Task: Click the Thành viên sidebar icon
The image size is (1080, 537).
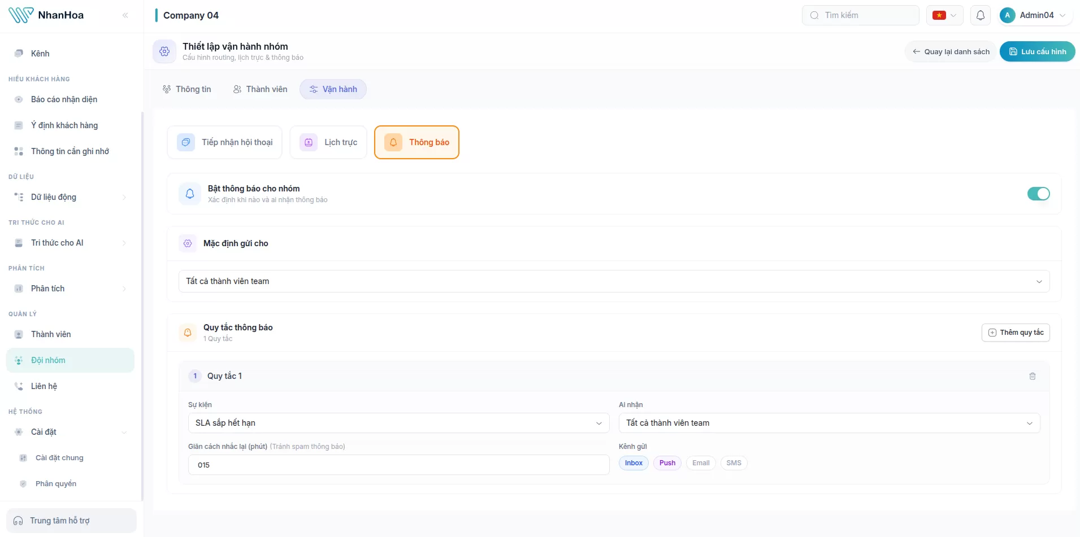Action: coord(19,334)
